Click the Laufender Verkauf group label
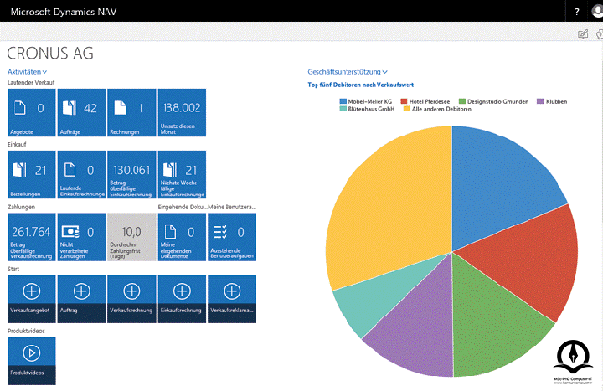 (31, 82)
